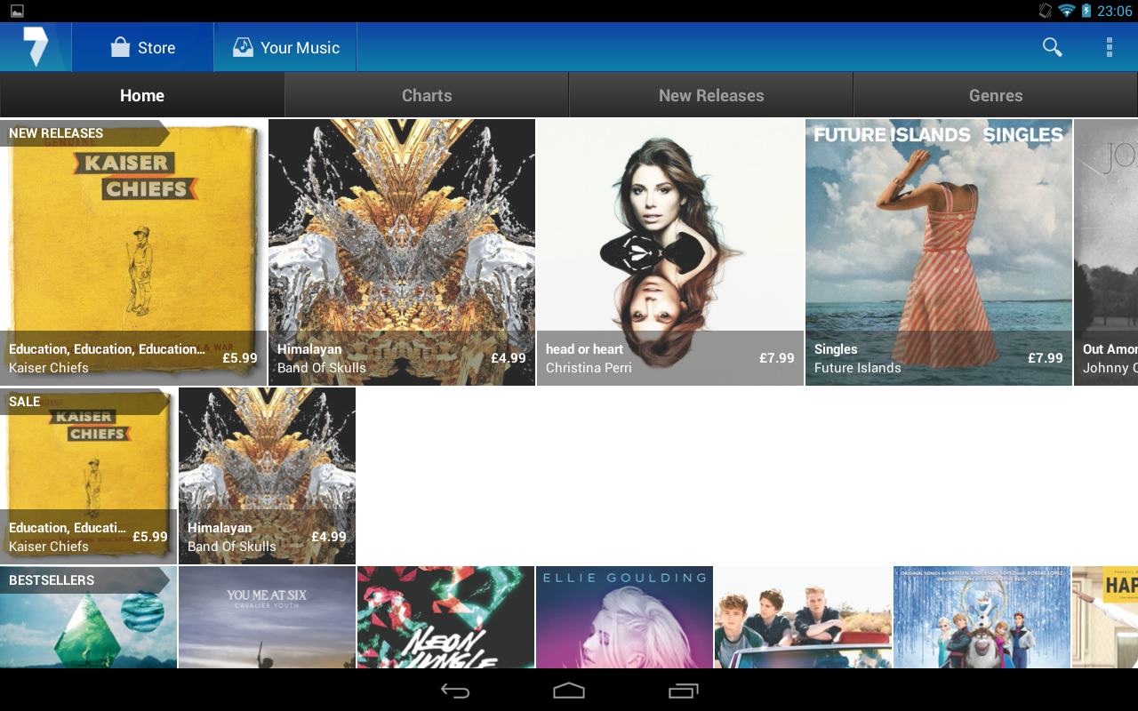Open the overflow menu with three dots
This screenshot has width=1138, height=711.
point(1109,47)
